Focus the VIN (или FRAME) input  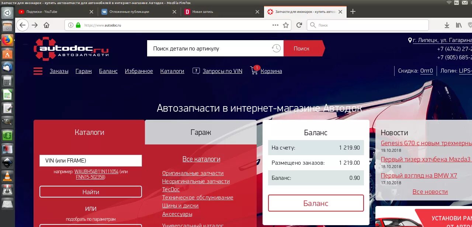91,161
